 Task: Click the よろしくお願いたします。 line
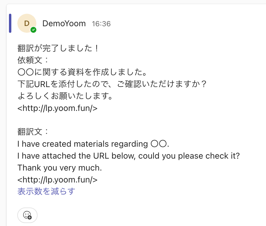click(65, 96)
